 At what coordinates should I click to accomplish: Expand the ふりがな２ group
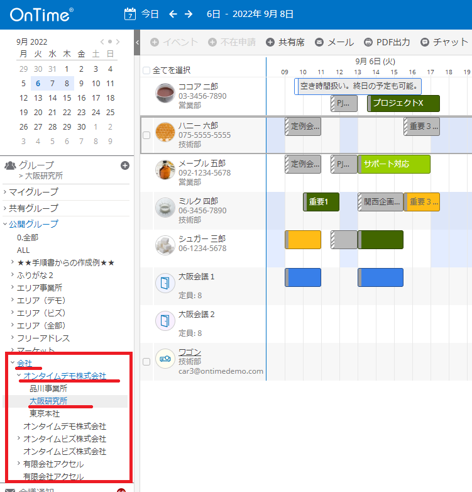coord(12,274)
